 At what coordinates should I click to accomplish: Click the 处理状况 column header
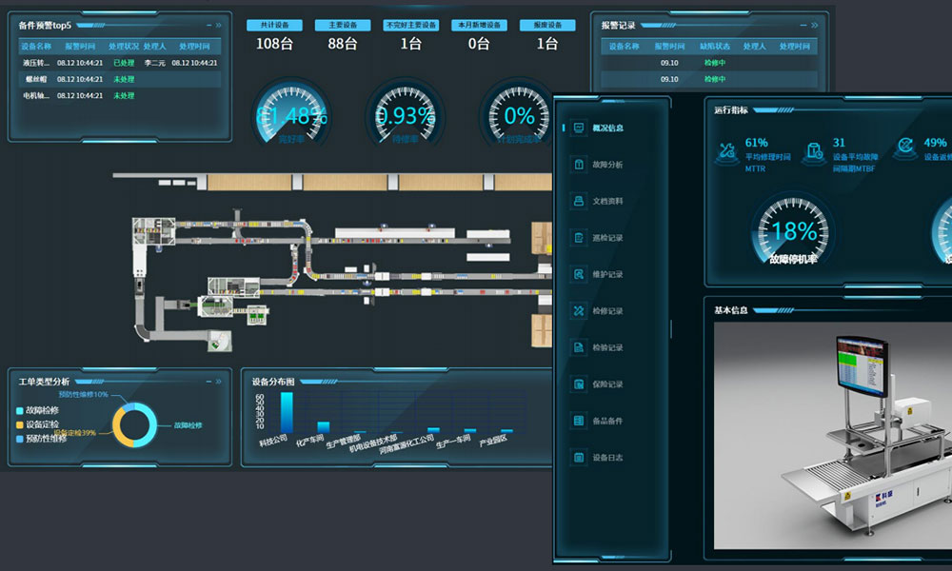click(x=123, y=46)
